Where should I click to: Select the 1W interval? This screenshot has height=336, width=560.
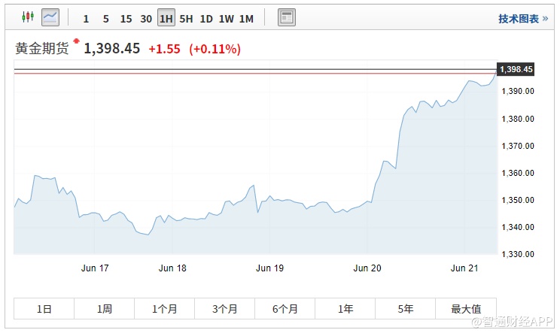(226, 18)
